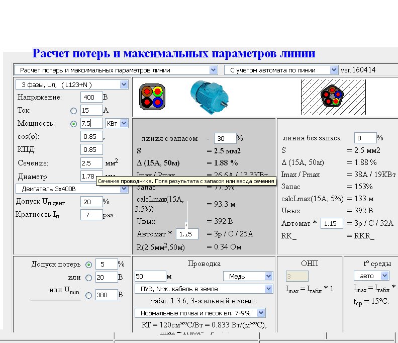Click the '= 38А / 19КВт' result value

(371, 175)
